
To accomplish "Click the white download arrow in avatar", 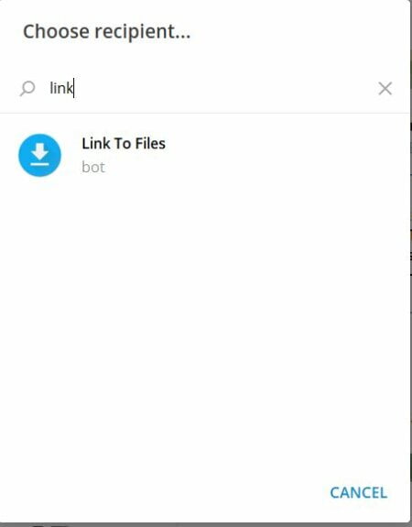I will click(40, 151).
